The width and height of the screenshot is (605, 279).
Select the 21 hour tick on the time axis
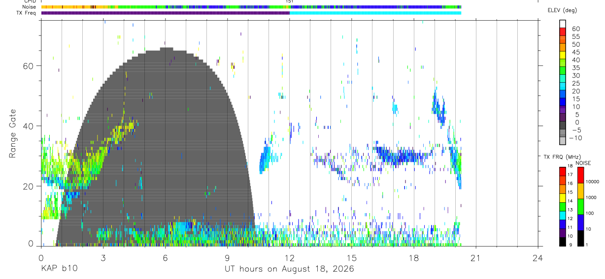tap(476, 257)
